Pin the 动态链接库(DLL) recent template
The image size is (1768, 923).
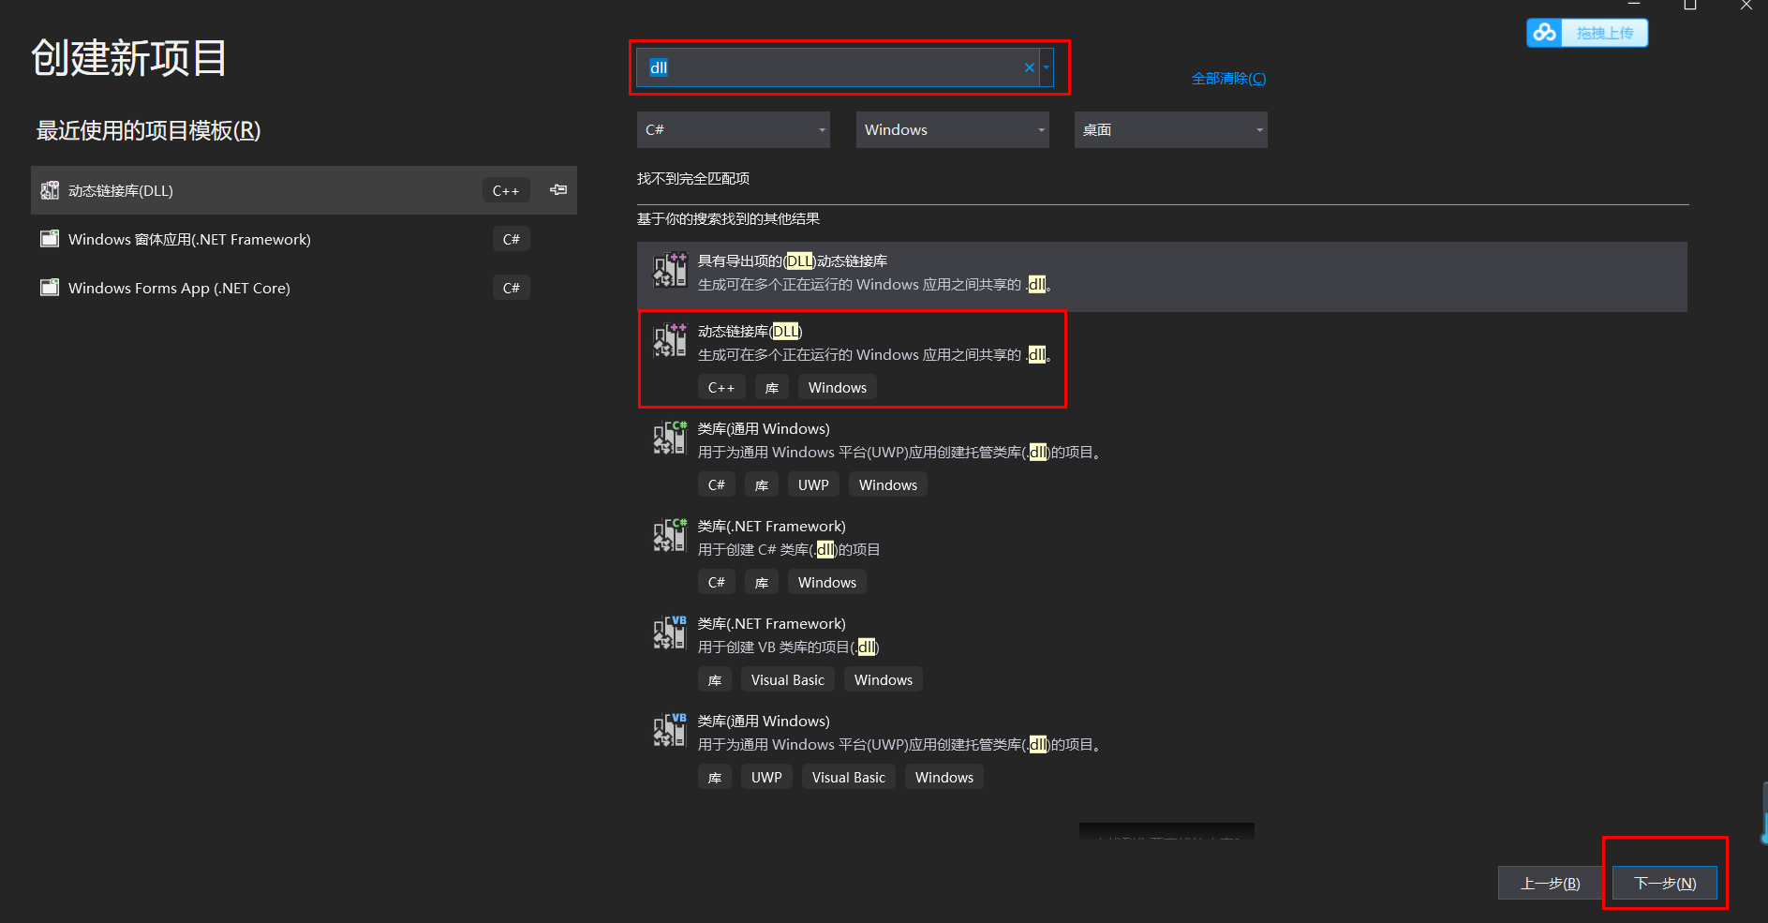point(557,189)
